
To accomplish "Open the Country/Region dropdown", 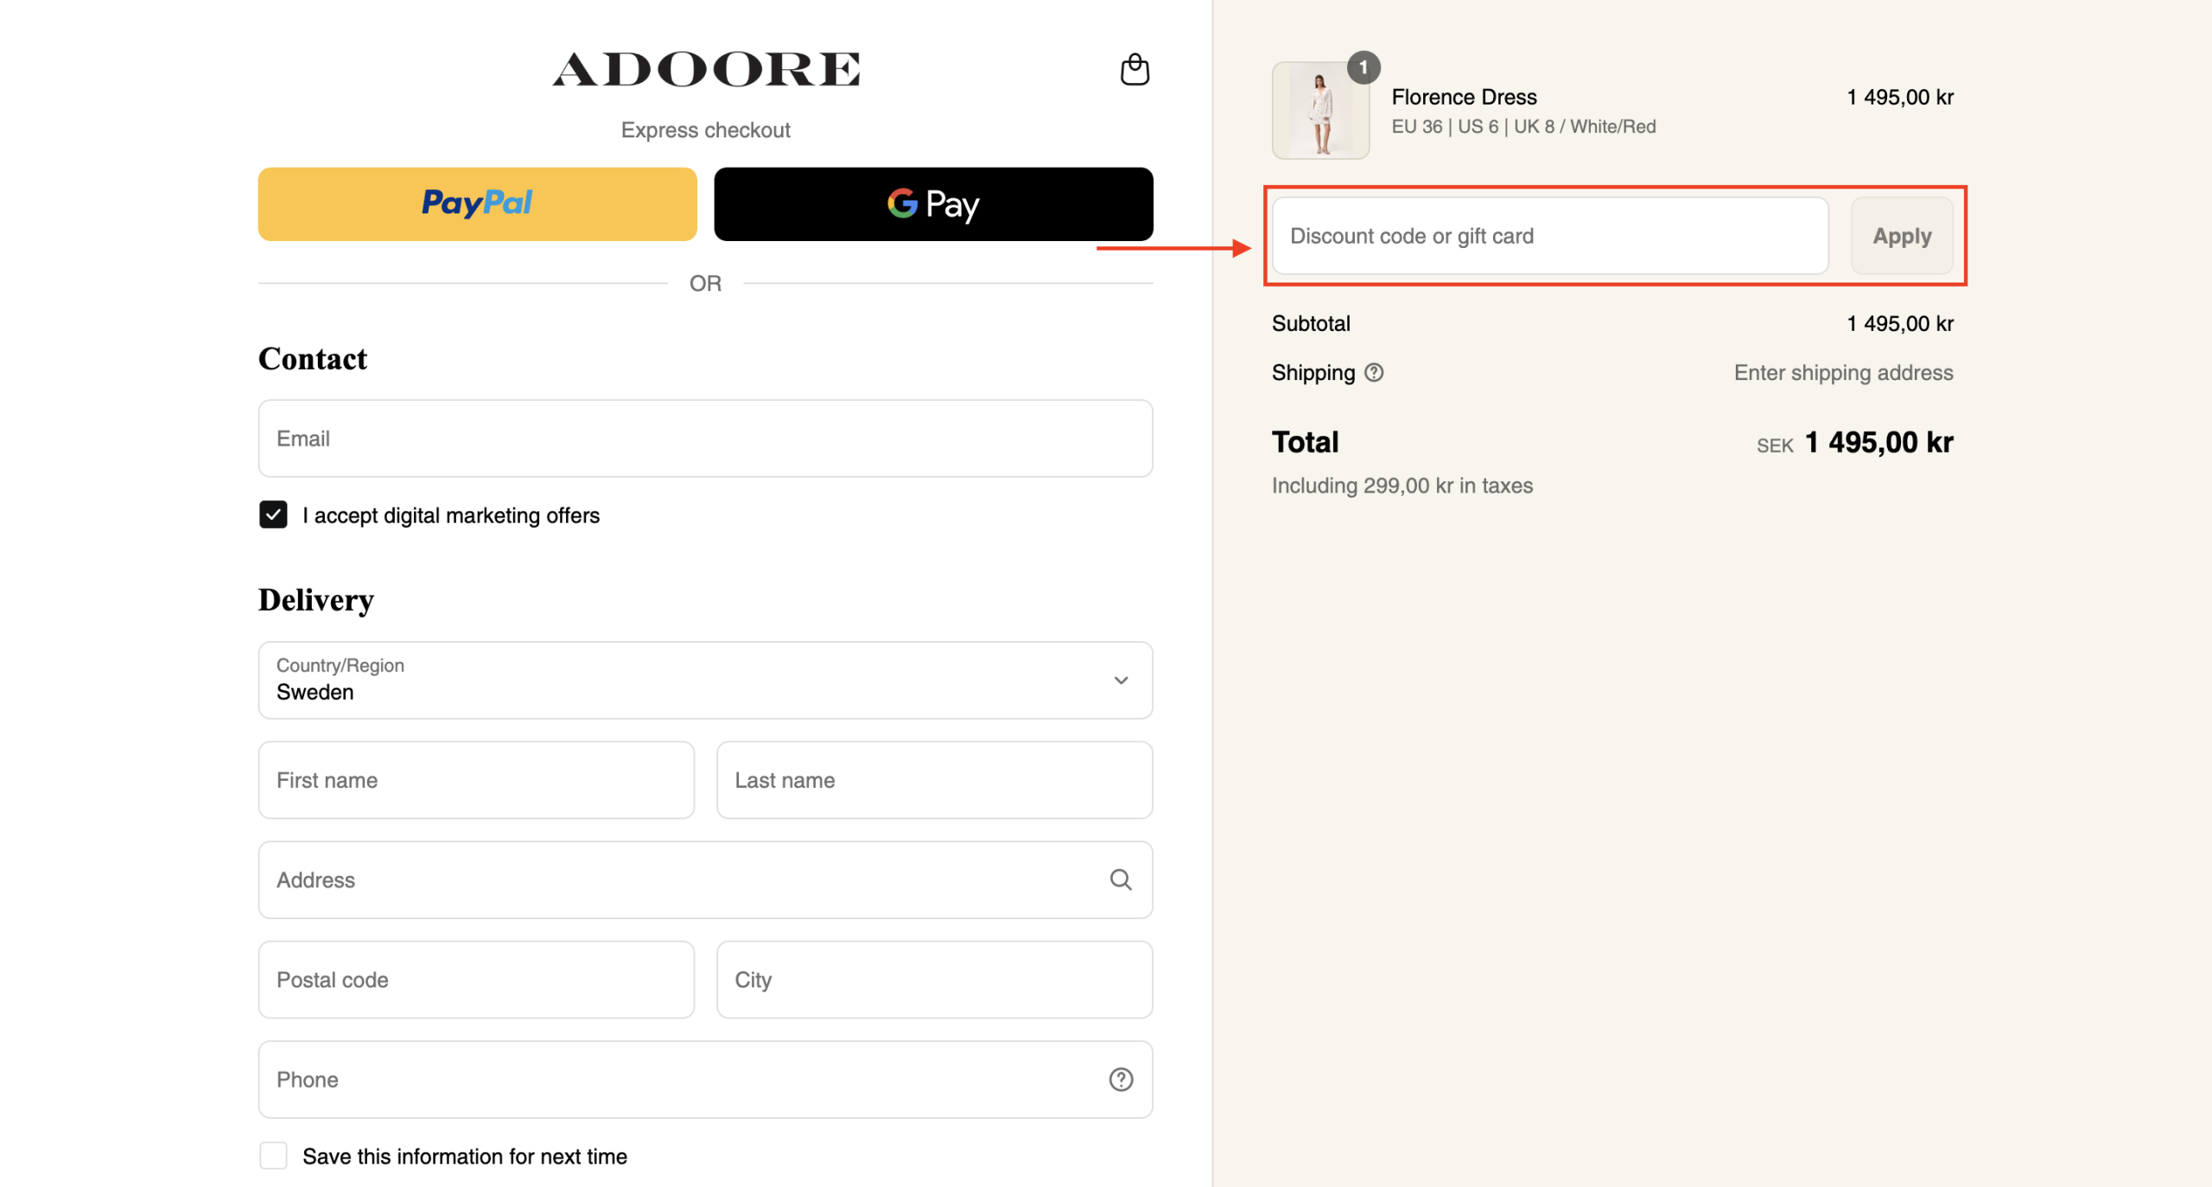I will coord(705,680).
